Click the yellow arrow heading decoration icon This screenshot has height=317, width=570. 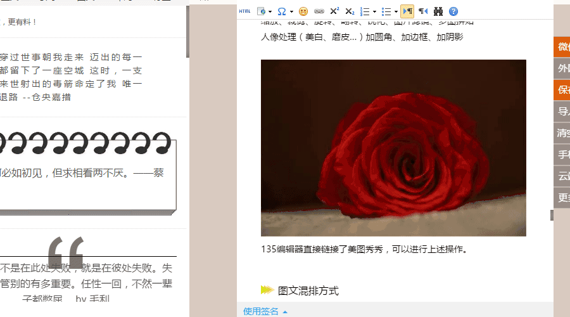tap(267, 290)
